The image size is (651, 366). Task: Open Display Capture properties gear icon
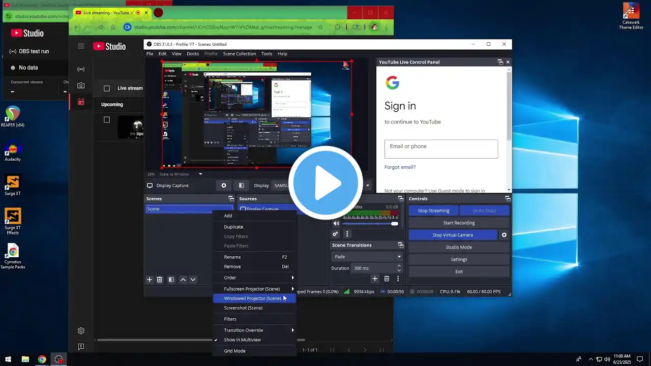coord(224,186)
